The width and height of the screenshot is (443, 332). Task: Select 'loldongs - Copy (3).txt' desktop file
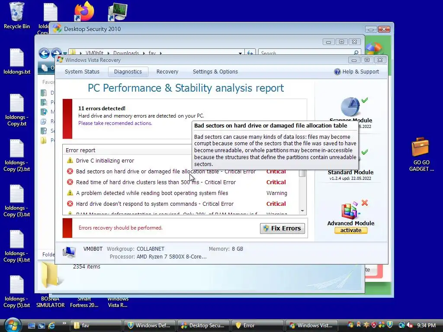click(x=17, y=201)
